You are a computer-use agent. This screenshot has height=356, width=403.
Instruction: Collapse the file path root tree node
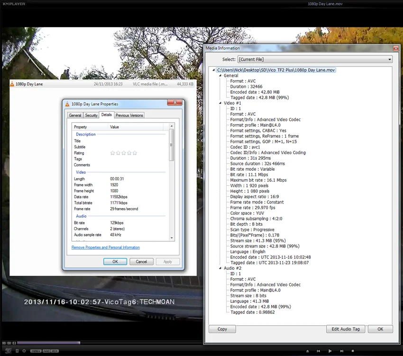213,70
